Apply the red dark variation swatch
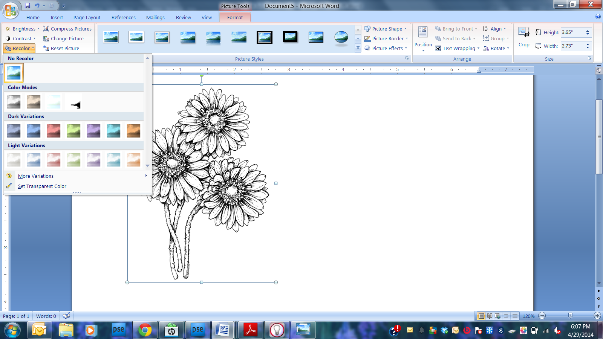Screen dimensions: 603x339 (x=54, y=131)
